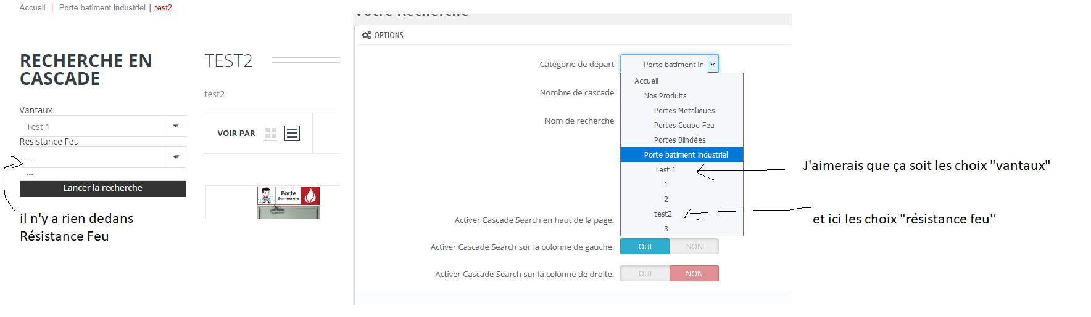Select Porte batiment industriel option
The image size is (1091, 317).
(x=686, y=155)
